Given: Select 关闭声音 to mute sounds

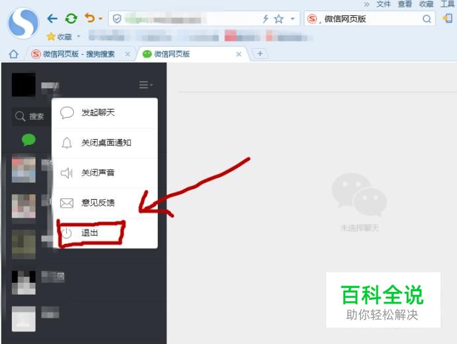Looking at the screenshot, I should (x=105, y=173).
